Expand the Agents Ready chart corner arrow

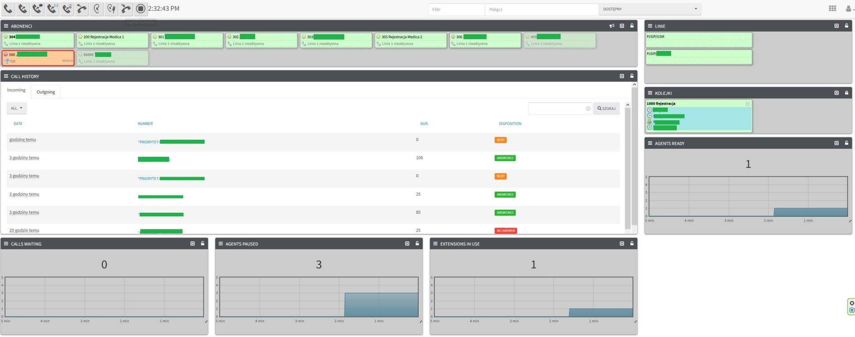pyautogui.click(x=850, y=221)
